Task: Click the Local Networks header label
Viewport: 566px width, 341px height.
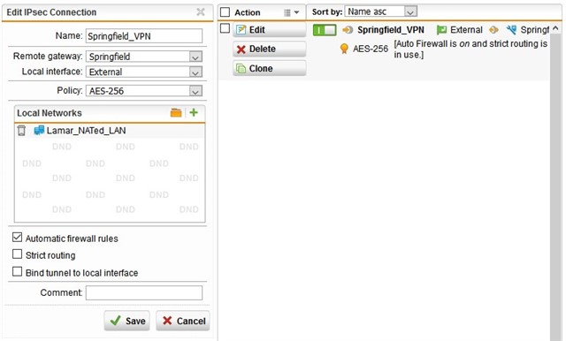Action: point(50,113)
